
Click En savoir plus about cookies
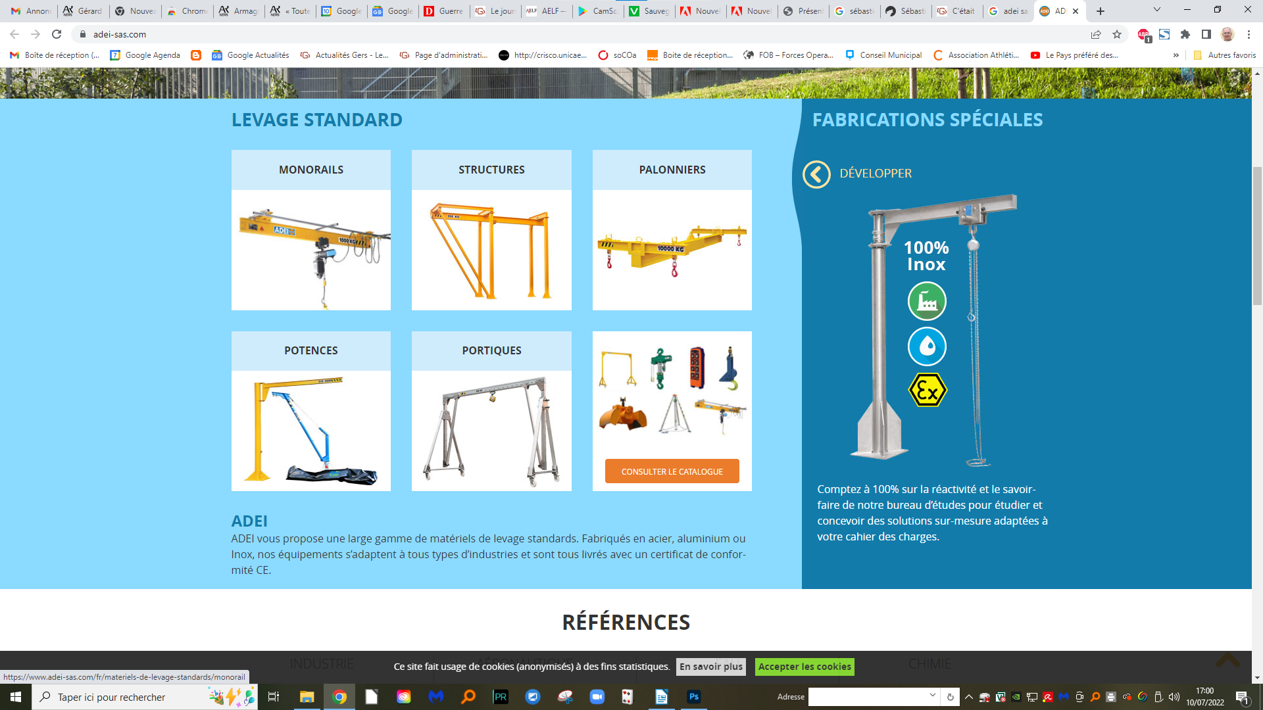pyautogui.click(x=711, y=667)
